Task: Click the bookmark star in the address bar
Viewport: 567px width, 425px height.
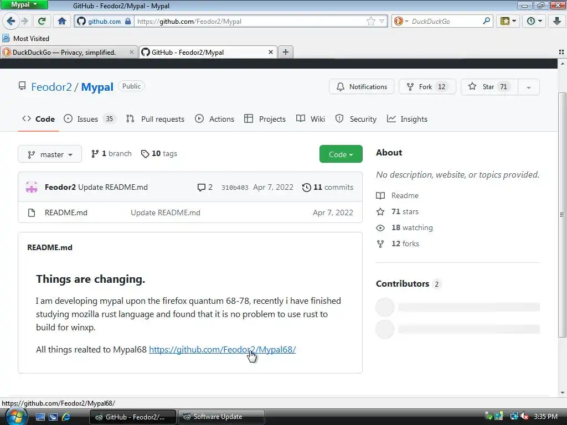Action: (370, 22)
